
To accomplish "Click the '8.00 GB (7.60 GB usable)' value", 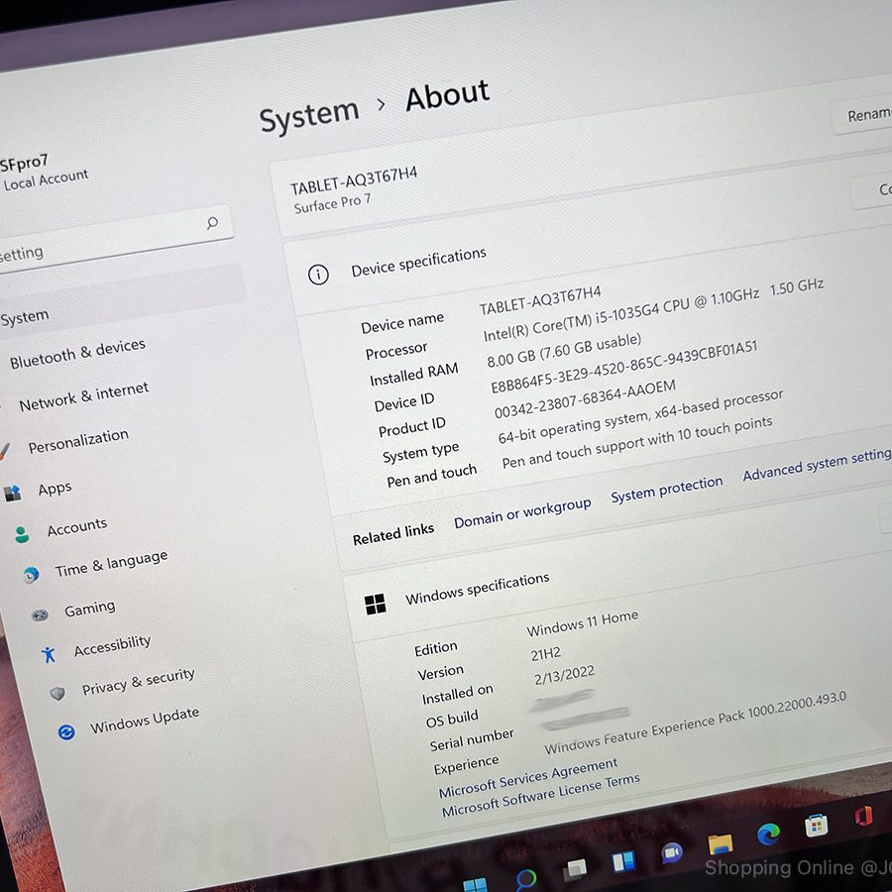I will [x=564, y=350].
